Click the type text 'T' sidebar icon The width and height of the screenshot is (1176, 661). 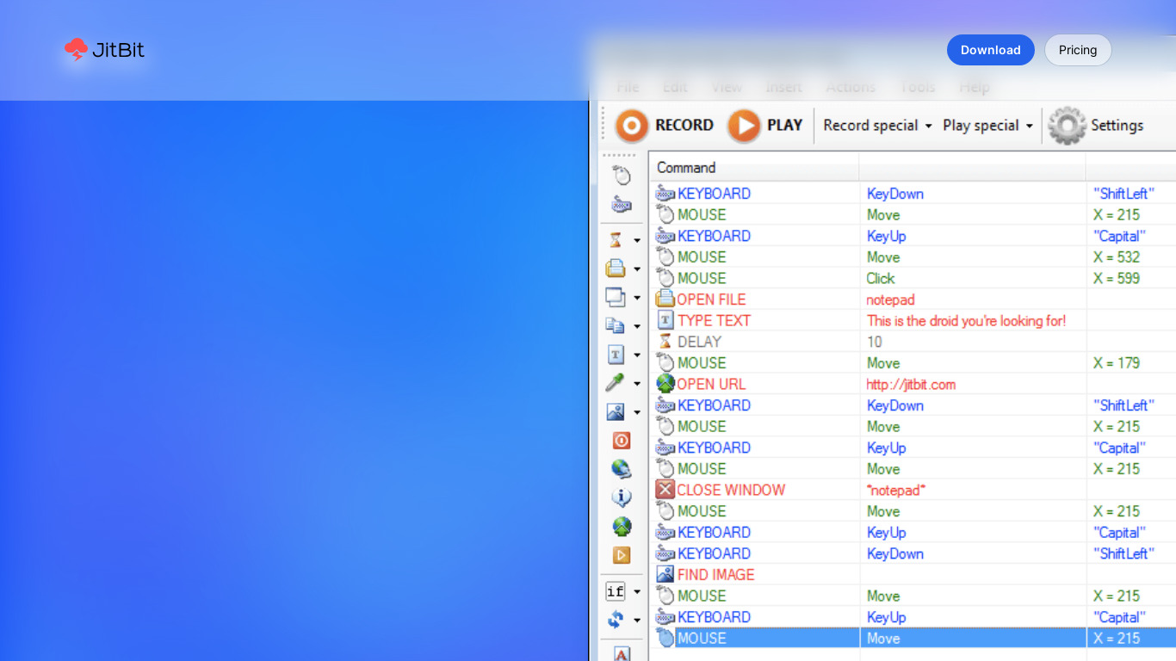point(616,355)
